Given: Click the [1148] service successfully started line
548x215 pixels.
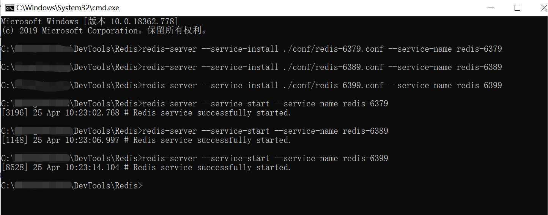Looking at the screenshot, I should (x=146, y=140).
